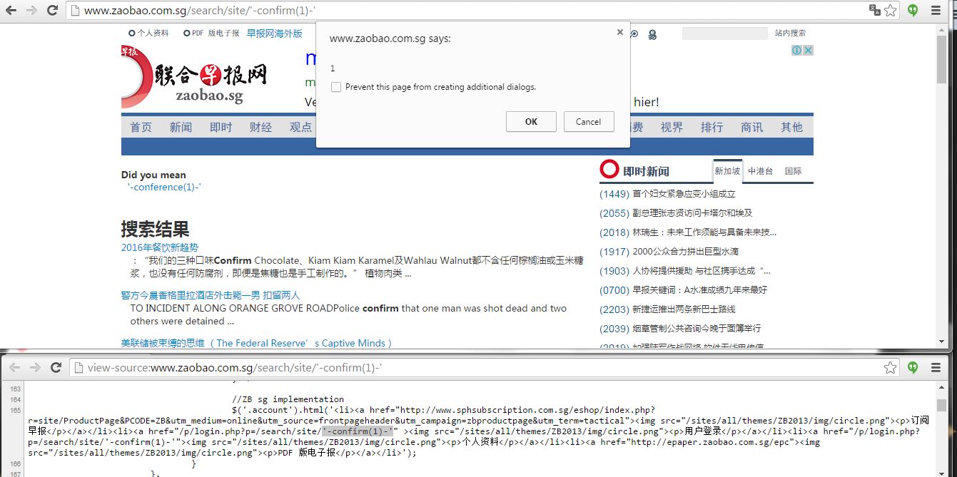The height and width of the screenshot is (477, 957).
Task: Switch to the 中港台 news tab
Action: (x=761, y=171)
